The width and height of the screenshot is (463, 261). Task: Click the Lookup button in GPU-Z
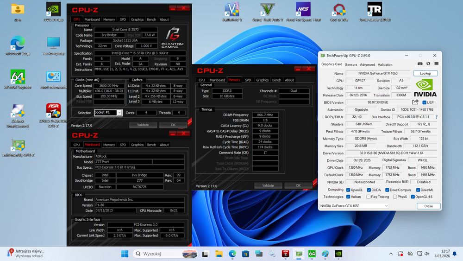[x=425, y=73]
